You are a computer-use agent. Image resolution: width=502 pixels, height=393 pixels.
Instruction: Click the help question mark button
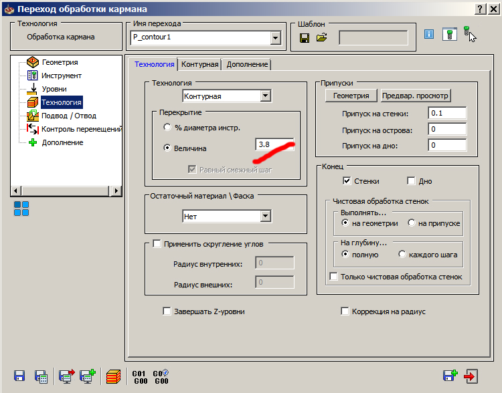click(480, 9)
